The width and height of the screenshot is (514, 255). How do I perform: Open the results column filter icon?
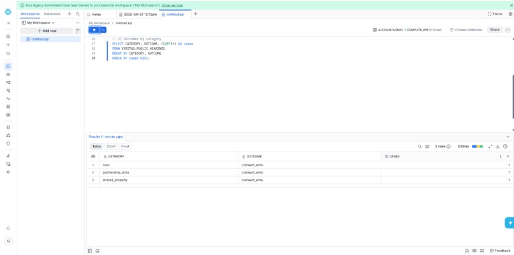[427, 147]
